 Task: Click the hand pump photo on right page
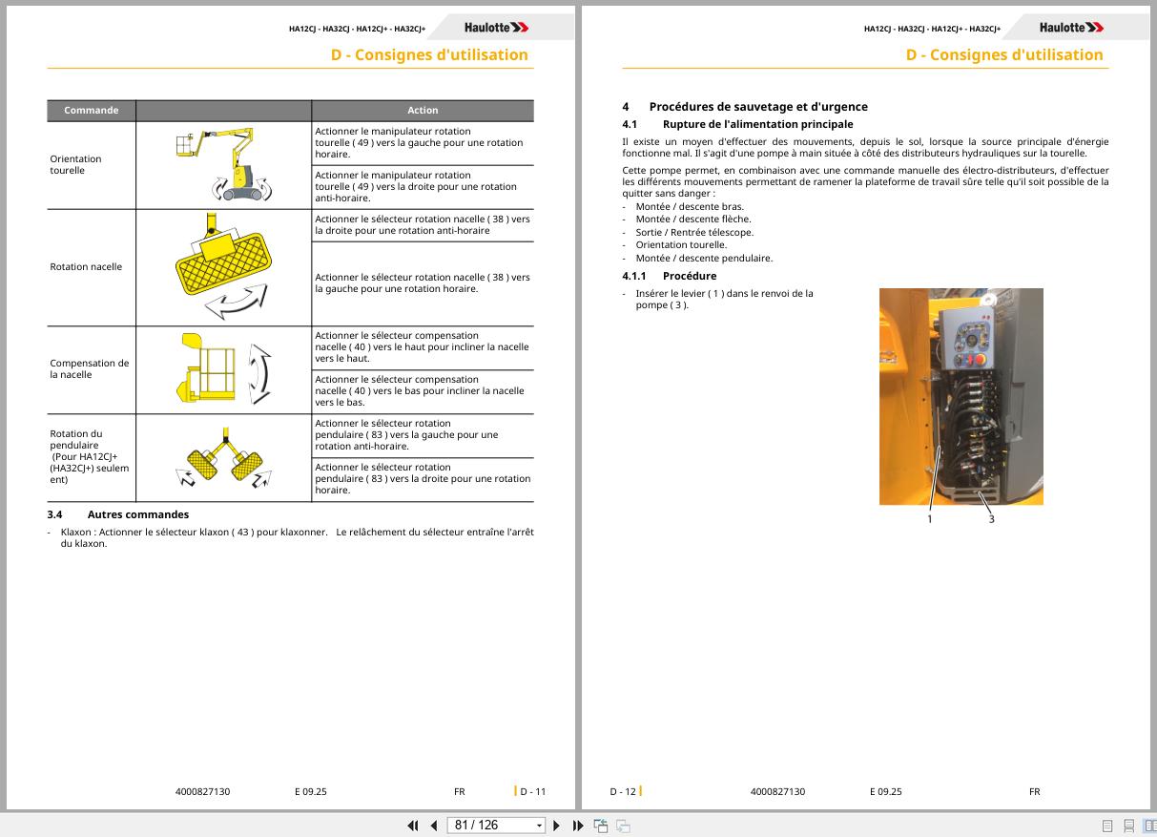pyautogui.click(x=961, y=396)
